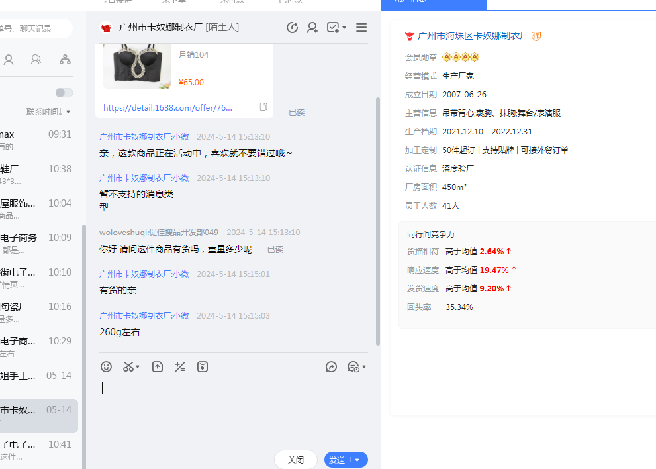This screenshot has width=656, height=469.
Task: Click the product image thumbnail in chat
Action: coord(135,66)
